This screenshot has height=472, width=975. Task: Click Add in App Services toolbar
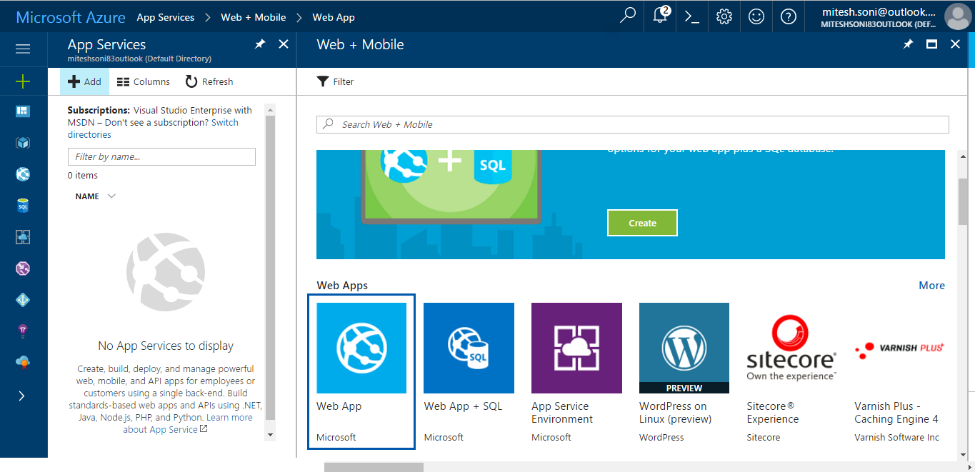pos(84,81)
